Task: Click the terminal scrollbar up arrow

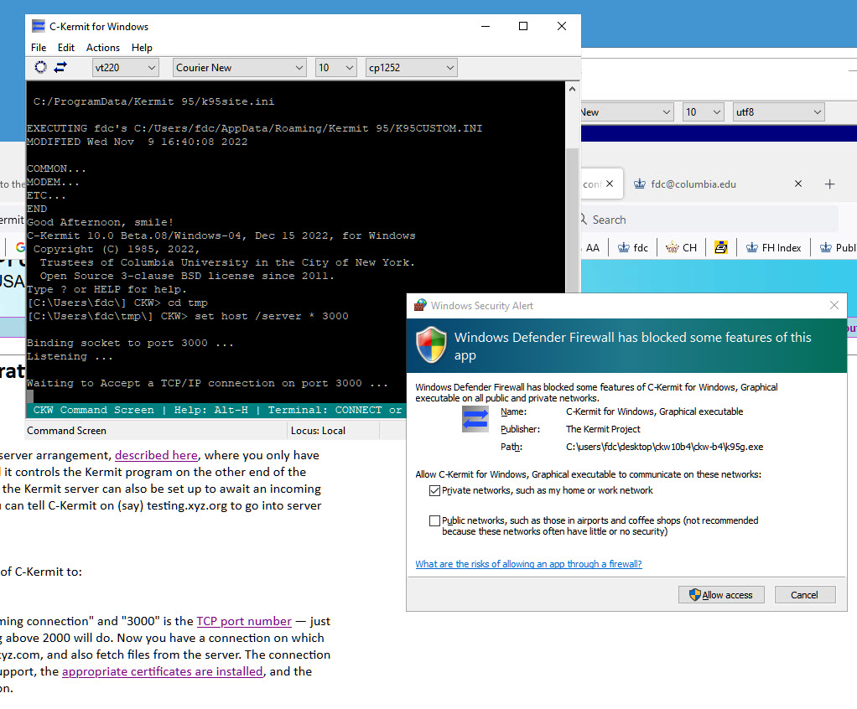Action: [x=572, y=89]
